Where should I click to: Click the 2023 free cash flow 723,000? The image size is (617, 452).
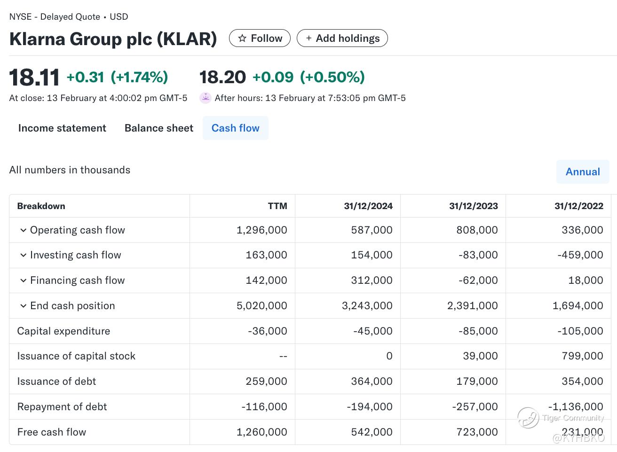[477, 432]
